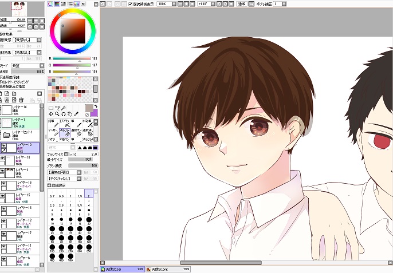Hide layer レイヤー16 via eye icon
This screenshot has height=273, width=393.
point(3,183)
